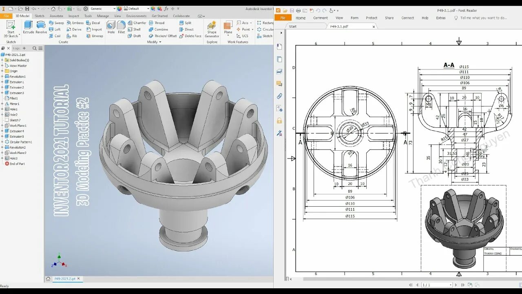Viewport: 522px width, 294px height.
Task: Open the Inspect ribbon tab
Action: coord(74,16)
